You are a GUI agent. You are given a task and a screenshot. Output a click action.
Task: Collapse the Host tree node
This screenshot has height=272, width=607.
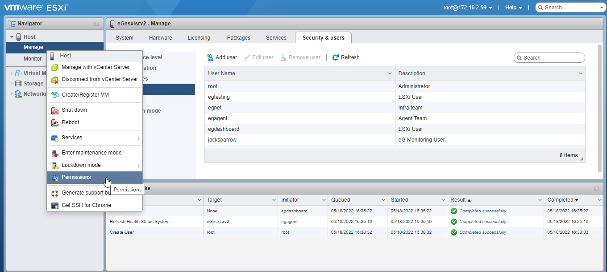[12, 37]
